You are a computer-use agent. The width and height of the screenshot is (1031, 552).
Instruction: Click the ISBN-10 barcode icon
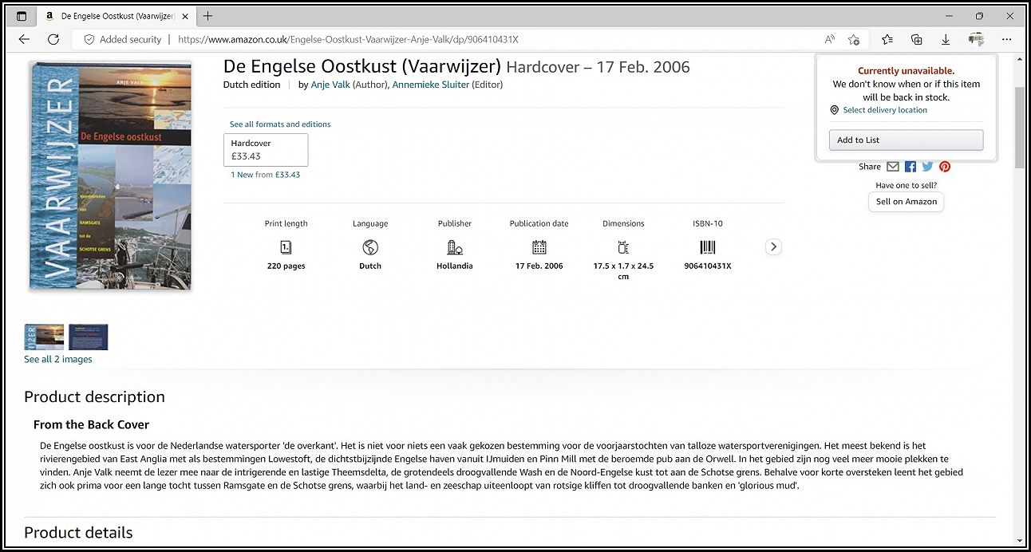tap(708, 247)
